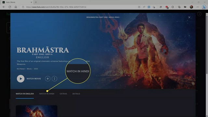The height and width of the screenshot is (117, 208).
Task: Go to the browser home page
Action: click(16, 7)
